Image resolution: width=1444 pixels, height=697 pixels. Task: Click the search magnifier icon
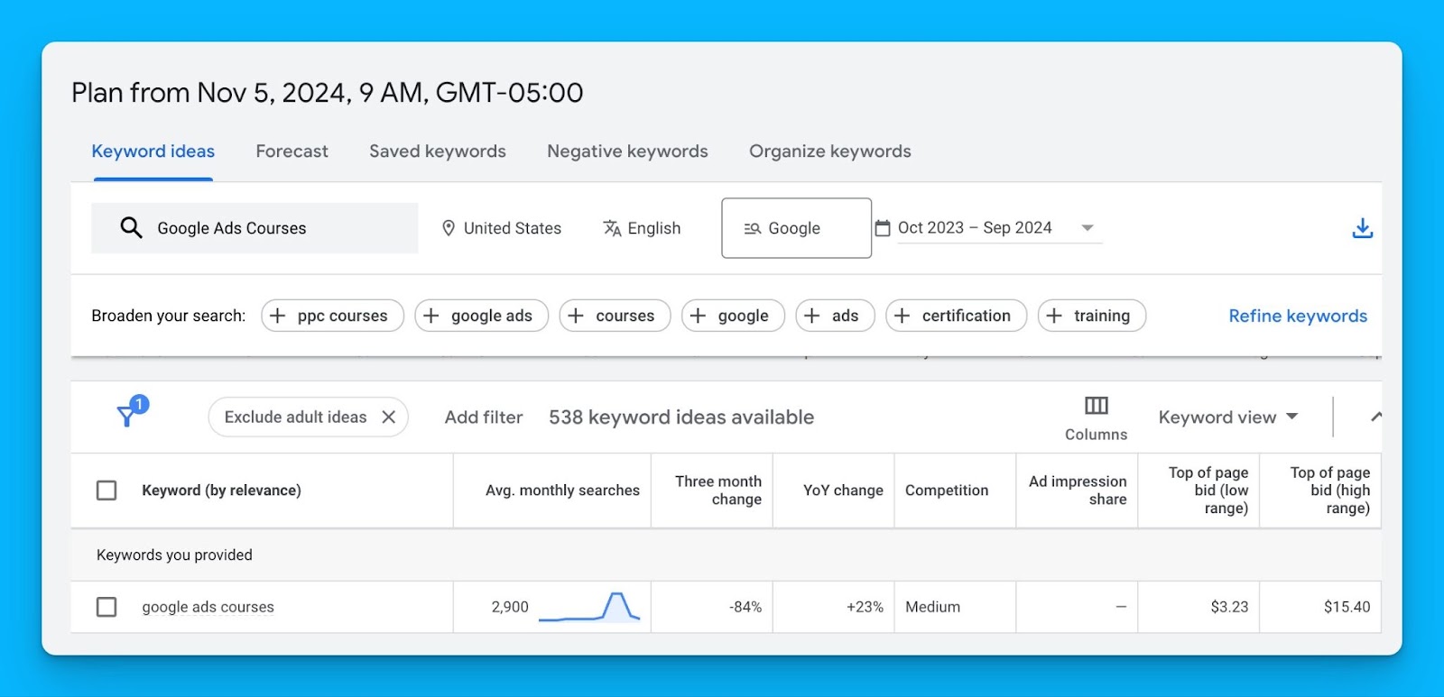click(x=131, y=227)
